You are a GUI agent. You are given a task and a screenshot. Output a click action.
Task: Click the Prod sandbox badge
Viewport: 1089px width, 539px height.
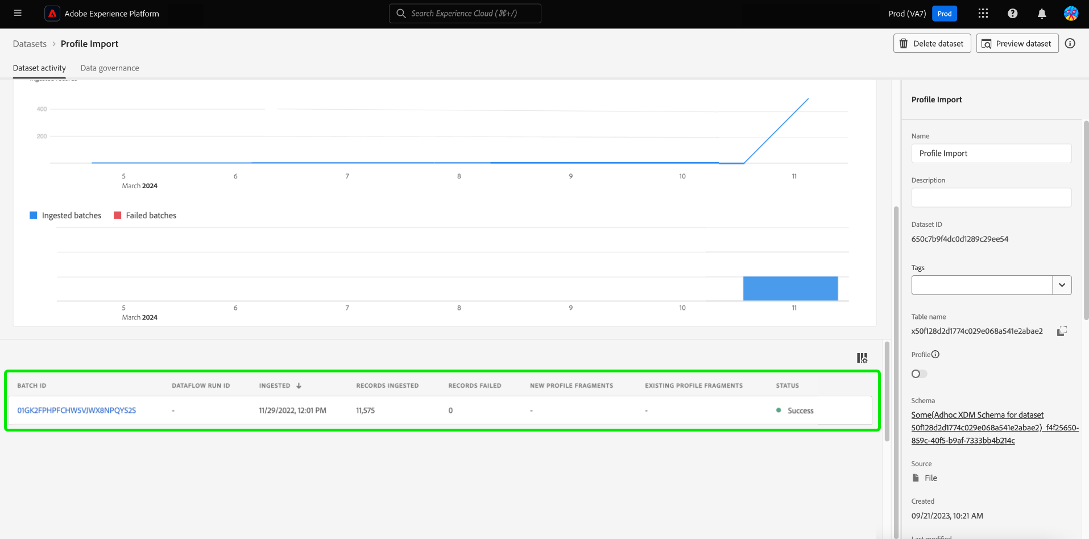[x=945, y=14]
